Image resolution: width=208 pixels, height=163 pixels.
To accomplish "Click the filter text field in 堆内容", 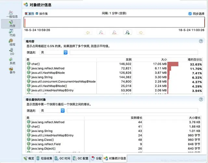I will 134,52.
